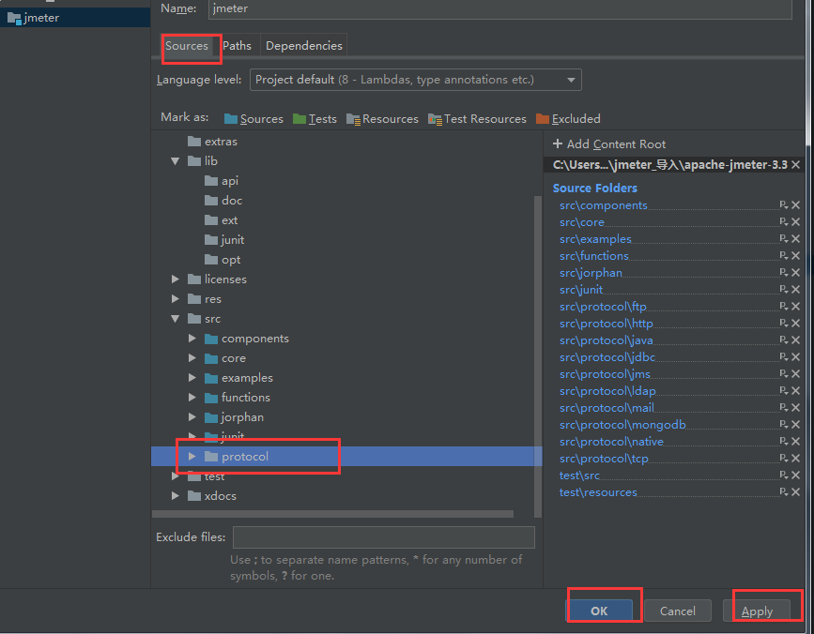Unmark src\jorphan source folder with X
The image size is (814, 634).
pyautogui.click(x=795, y=273)
